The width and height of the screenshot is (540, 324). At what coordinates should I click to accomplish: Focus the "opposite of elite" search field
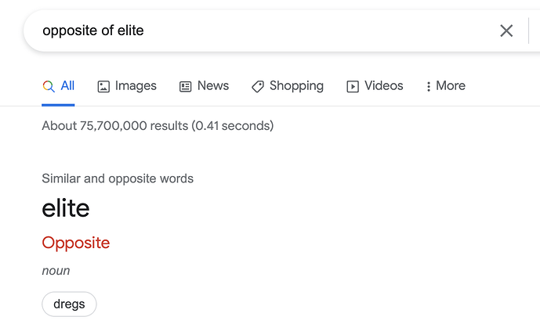click(x=259, y=31)
